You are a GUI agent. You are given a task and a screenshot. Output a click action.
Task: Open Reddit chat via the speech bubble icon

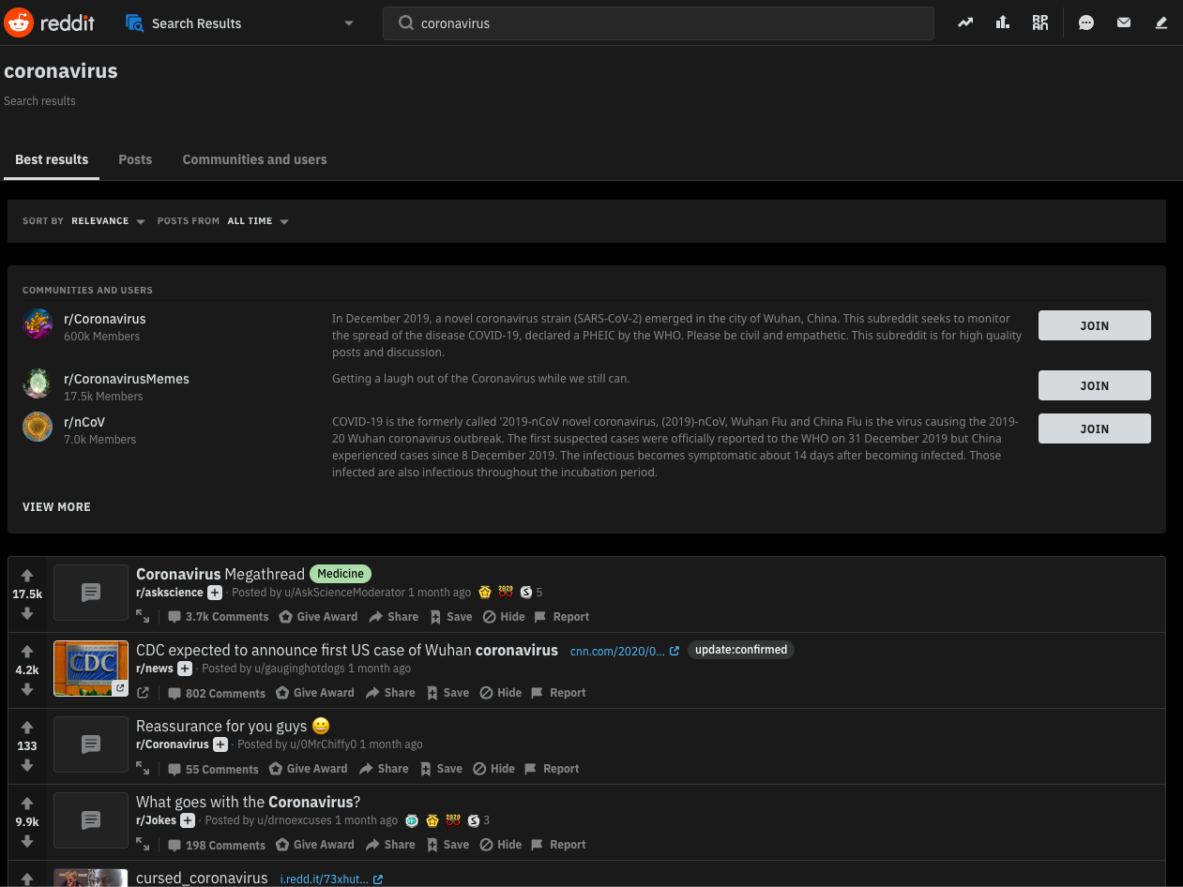[1085, 23]
